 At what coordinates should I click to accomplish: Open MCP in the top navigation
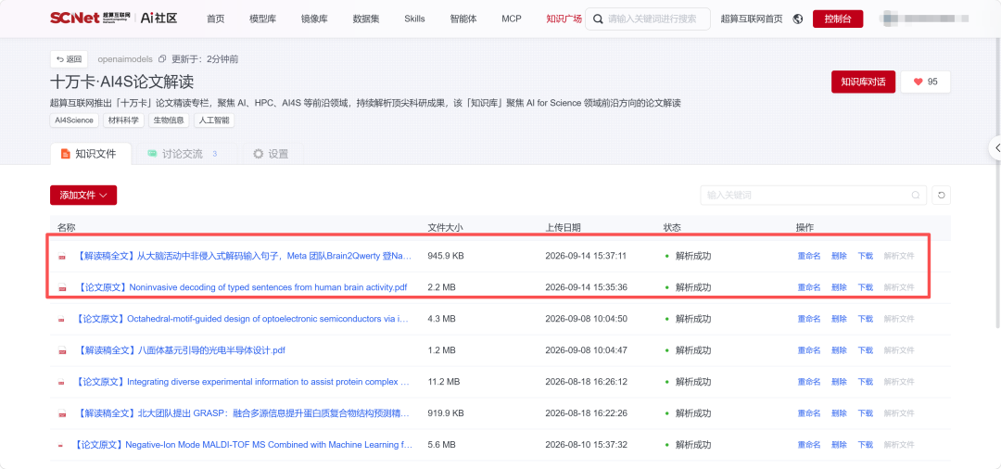(x=512, y=19)
